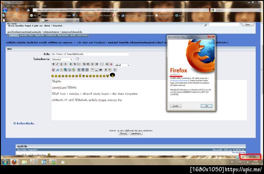Click OK in About Mozilla Firefox dialog
The image size is (264, 174).
(x=206, y=106)
